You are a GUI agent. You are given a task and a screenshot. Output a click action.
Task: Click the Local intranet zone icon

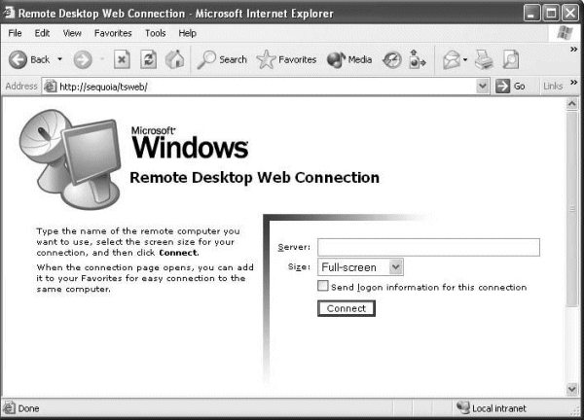(x=463, y=407)
